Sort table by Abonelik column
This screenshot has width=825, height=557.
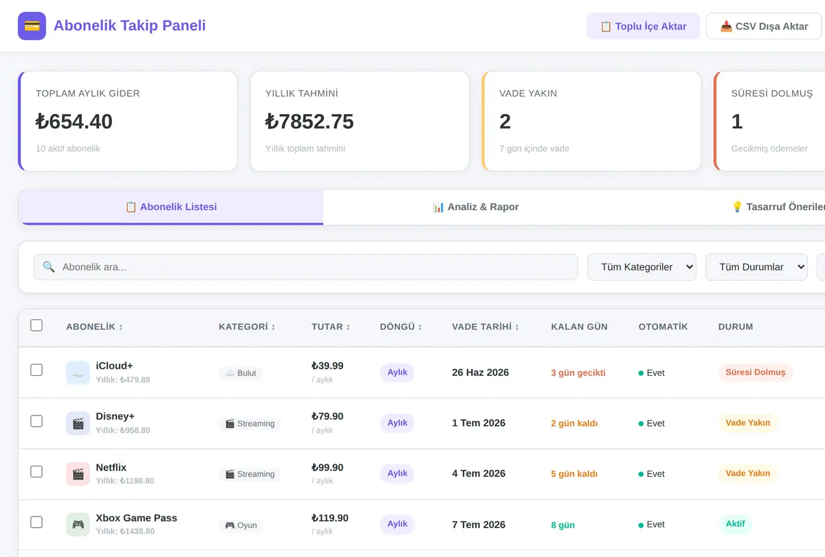coord(94,327)
